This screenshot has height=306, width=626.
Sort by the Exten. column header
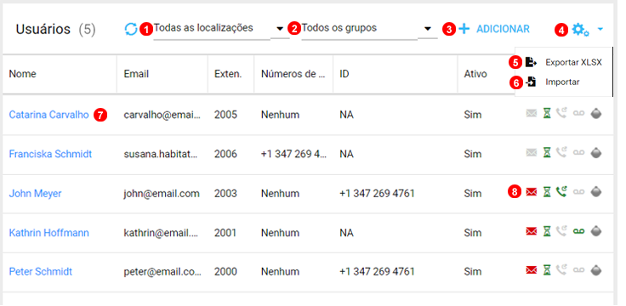(x=228, y=74)
